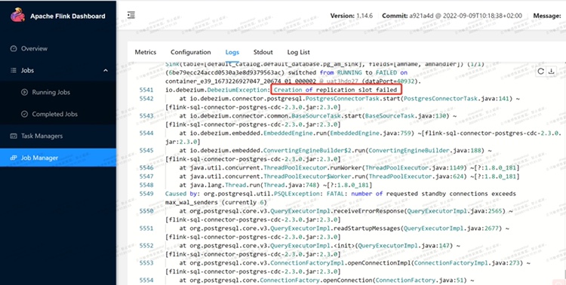Open the Jobs menu item
Screen dimensions: 566x285
[x=58, y=70]
